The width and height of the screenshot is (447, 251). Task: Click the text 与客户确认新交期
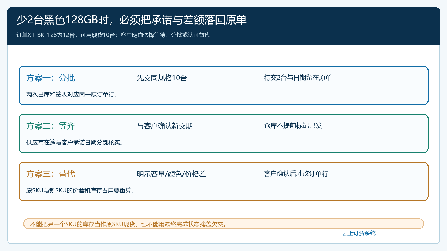pyautogui.click(x=165, y=126)
